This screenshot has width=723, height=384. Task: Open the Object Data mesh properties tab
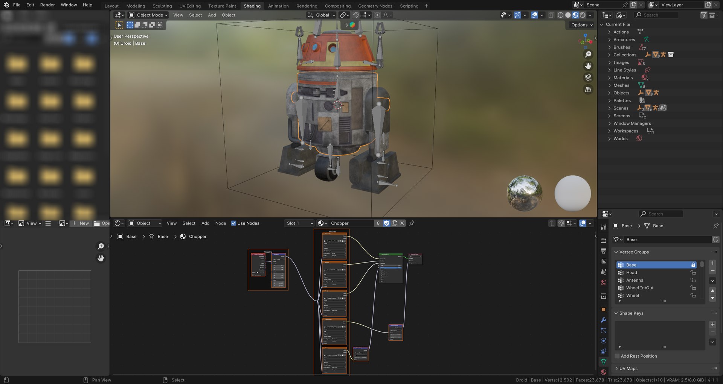pos(604,362)
